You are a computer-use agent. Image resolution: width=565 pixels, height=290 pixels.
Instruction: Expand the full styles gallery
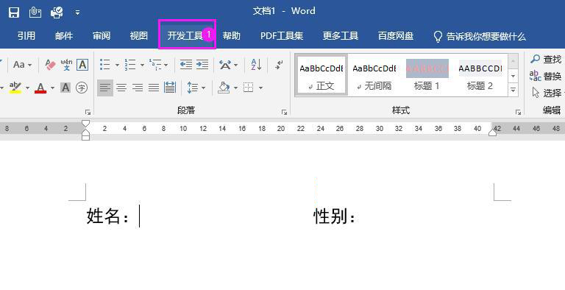tap(513, 90)
